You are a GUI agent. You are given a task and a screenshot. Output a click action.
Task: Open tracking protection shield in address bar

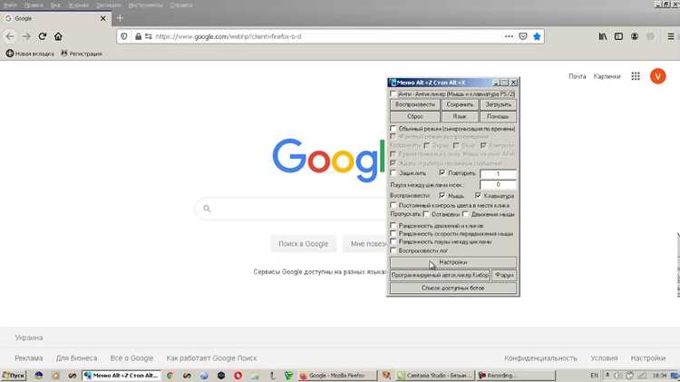point(124,36)
